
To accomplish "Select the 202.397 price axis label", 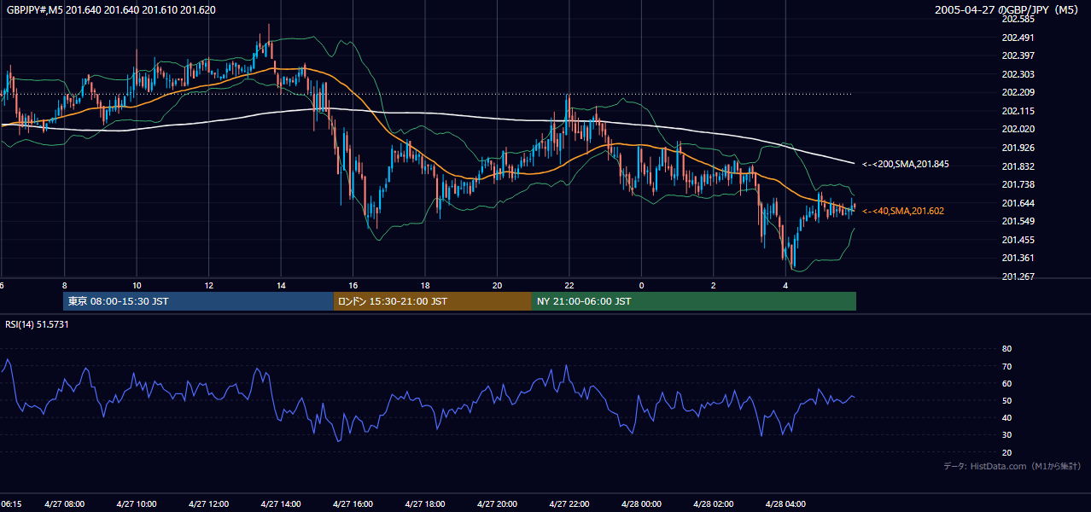I will 1018,55.
